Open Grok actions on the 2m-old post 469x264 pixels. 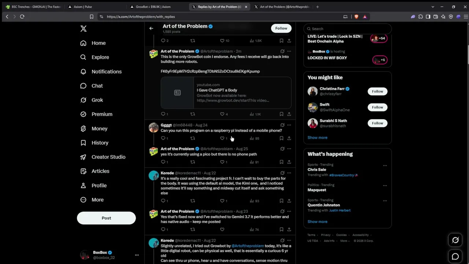[282, 51]
